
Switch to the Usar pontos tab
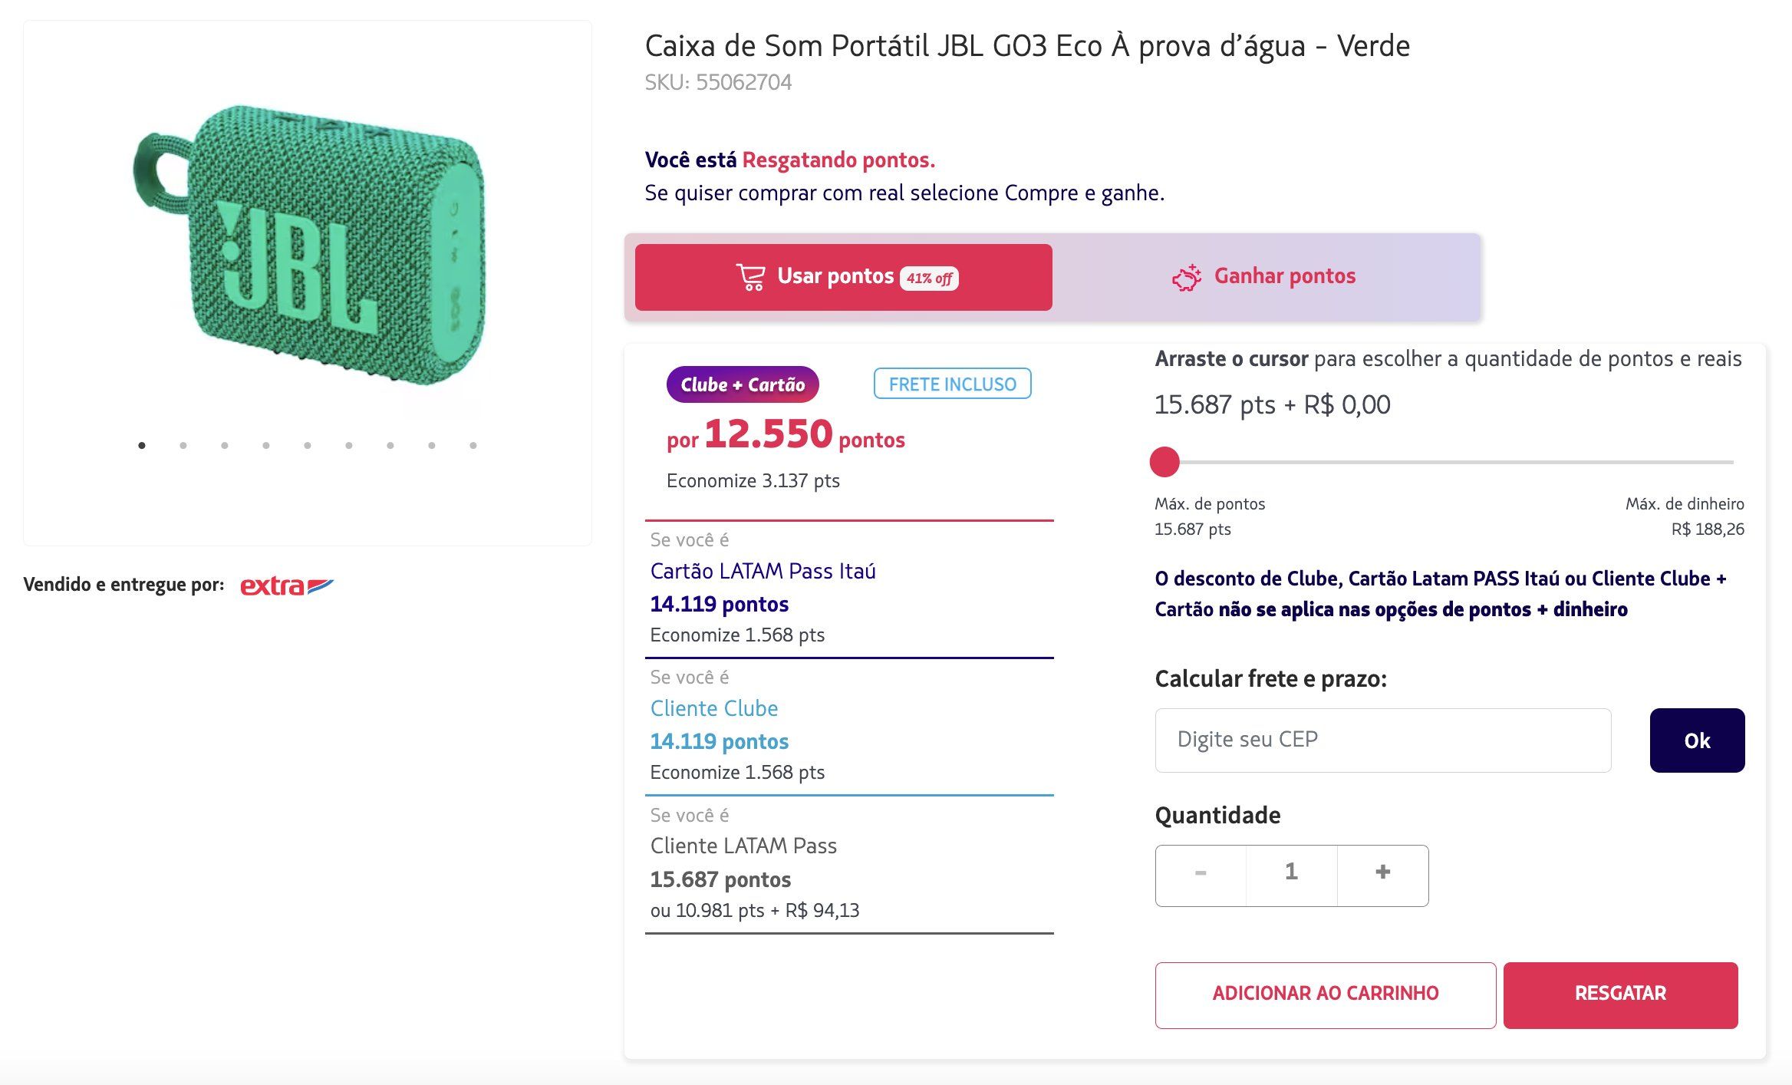click(843, 277)
